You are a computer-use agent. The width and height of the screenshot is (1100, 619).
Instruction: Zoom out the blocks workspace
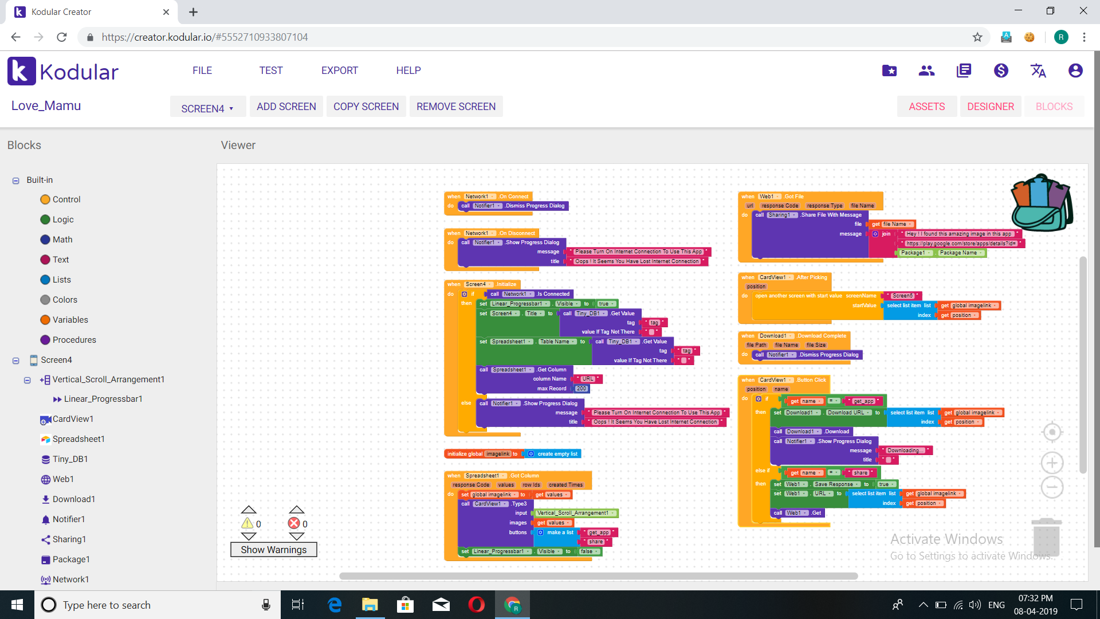pos(1052,487)
